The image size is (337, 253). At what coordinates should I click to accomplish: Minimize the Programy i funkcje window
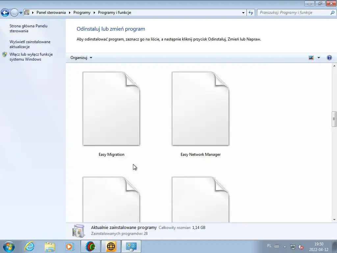click(309, 3)
